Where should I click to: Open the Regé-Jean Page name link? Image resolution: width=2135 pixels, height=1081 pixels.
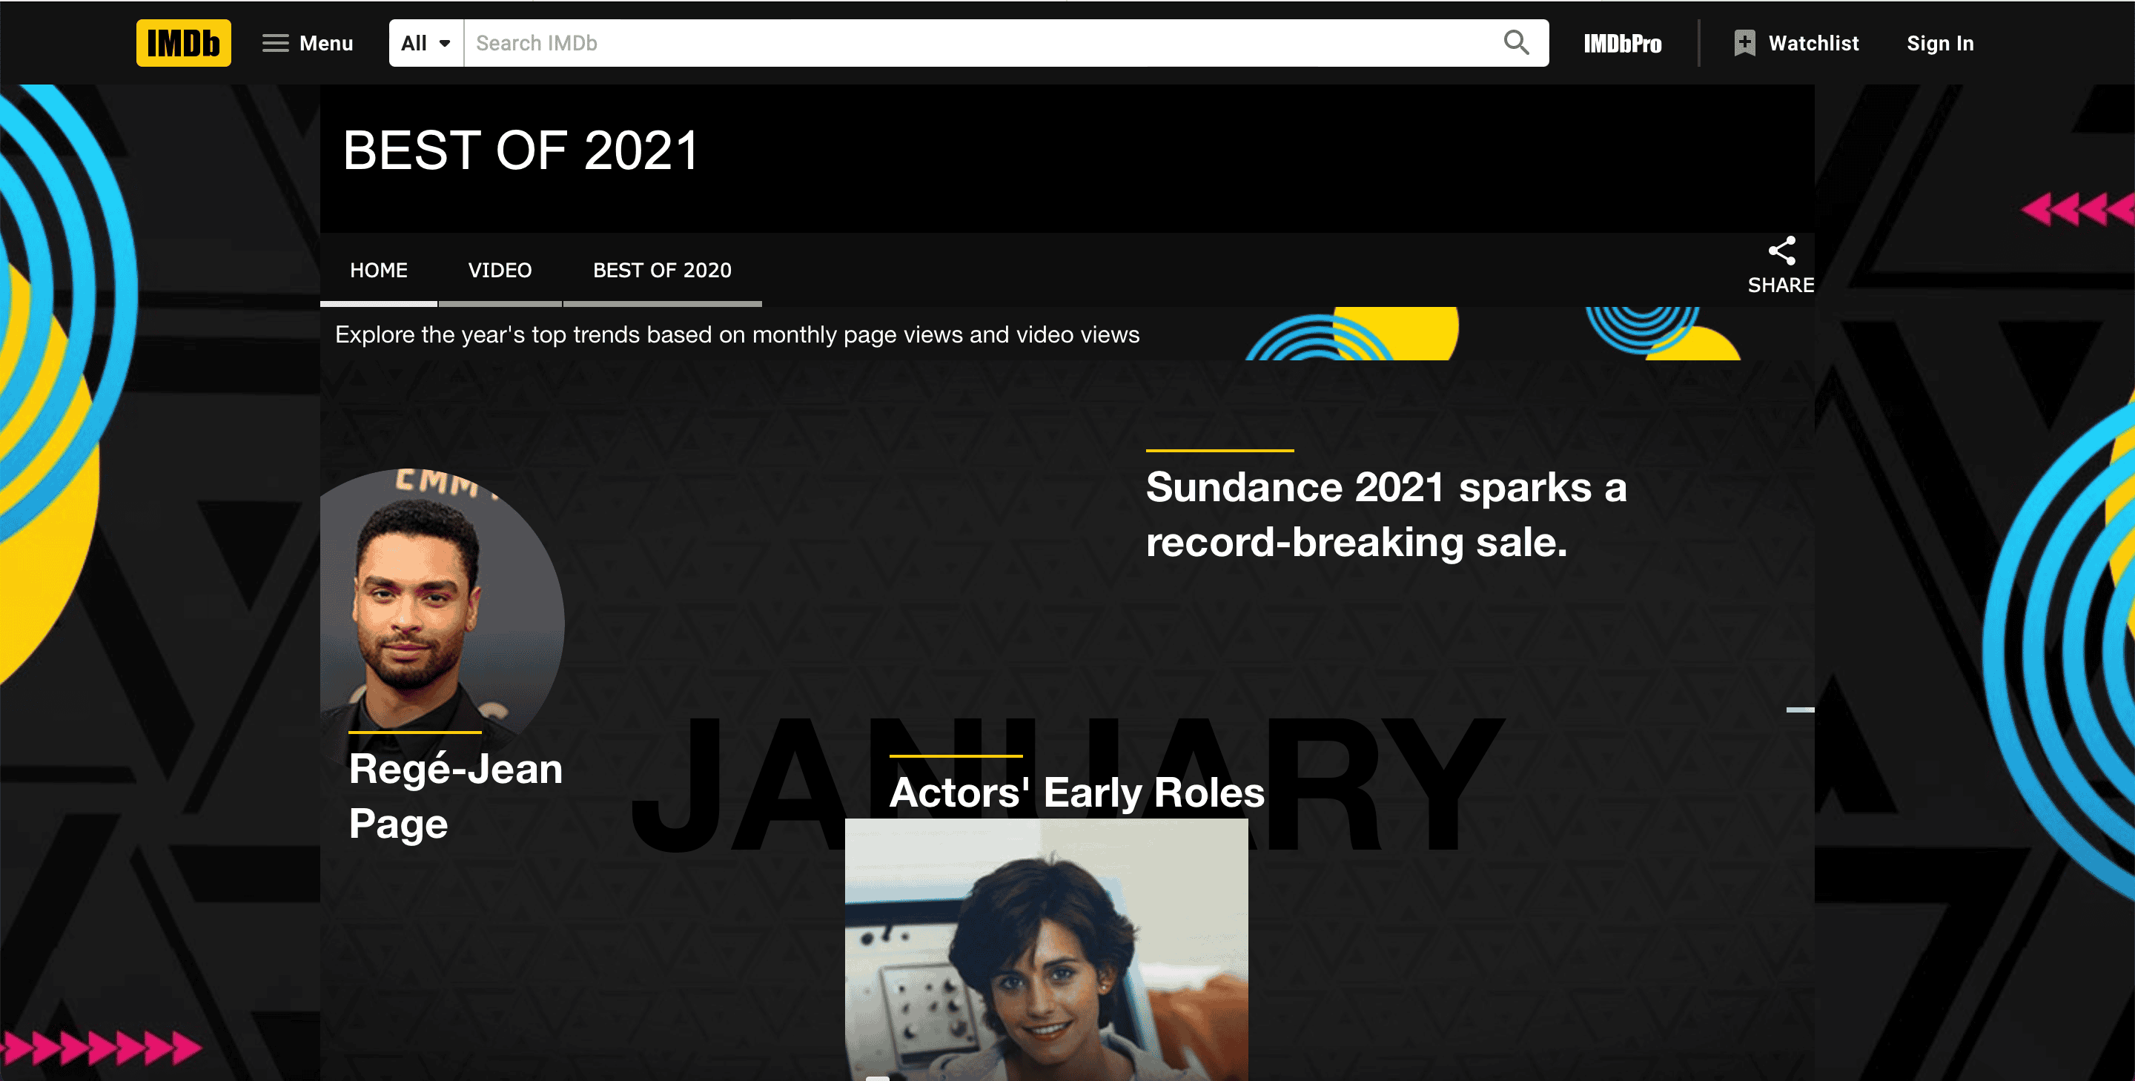click(455, 796)
